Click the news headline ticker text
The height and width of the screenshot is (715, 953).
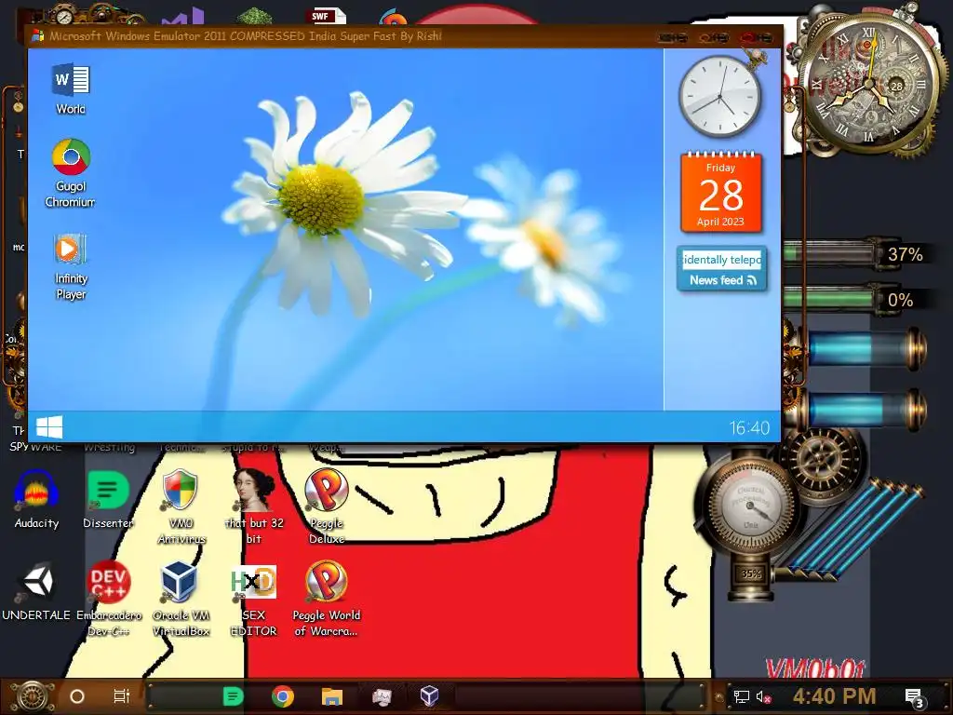[721, 260]
